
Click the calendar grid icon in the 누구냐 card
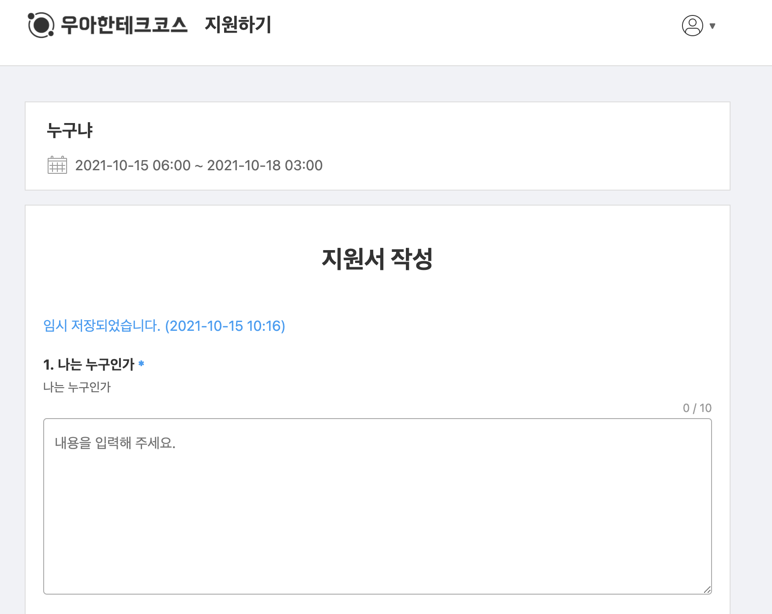[56, 166]
